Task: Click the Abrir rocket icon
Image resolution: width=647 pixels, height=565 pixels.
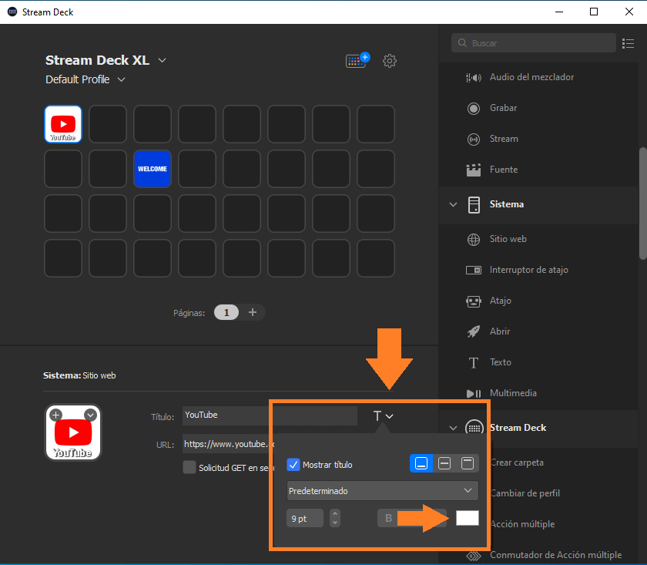Action: (474, 331)
